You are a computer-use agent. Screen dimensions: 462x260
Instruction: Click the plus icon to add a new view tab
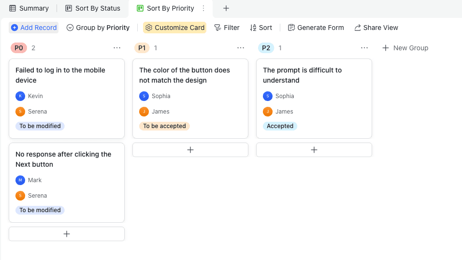[226, 8]
